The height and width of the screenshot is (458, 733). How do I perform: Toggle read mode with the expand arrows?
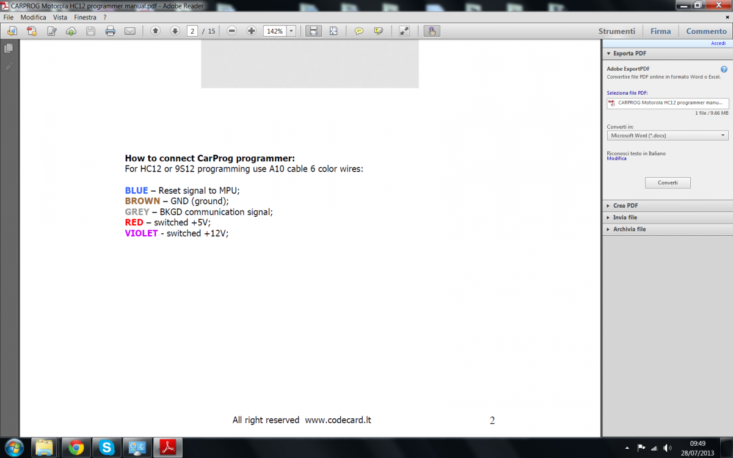pyautogui.click(x=404, y=31)
